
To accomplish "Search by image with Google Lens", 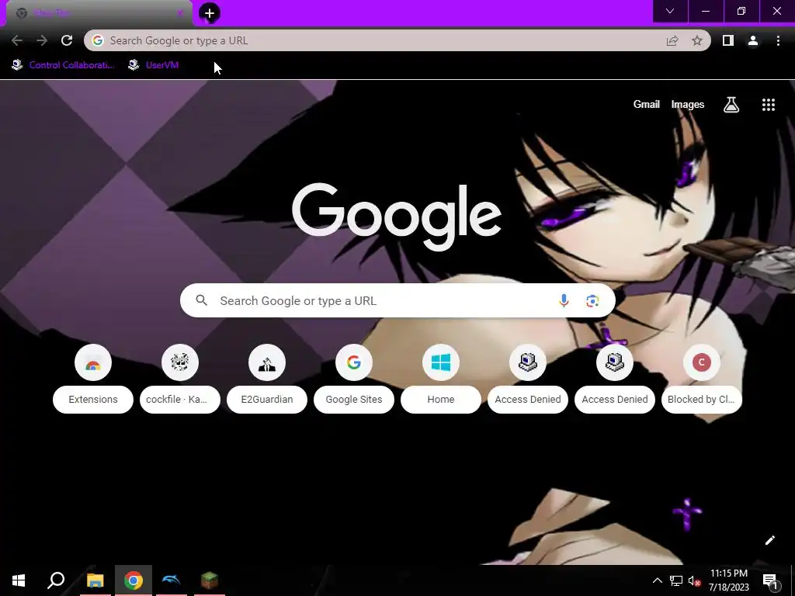I will pyautogui.click(x=592, y=300).
